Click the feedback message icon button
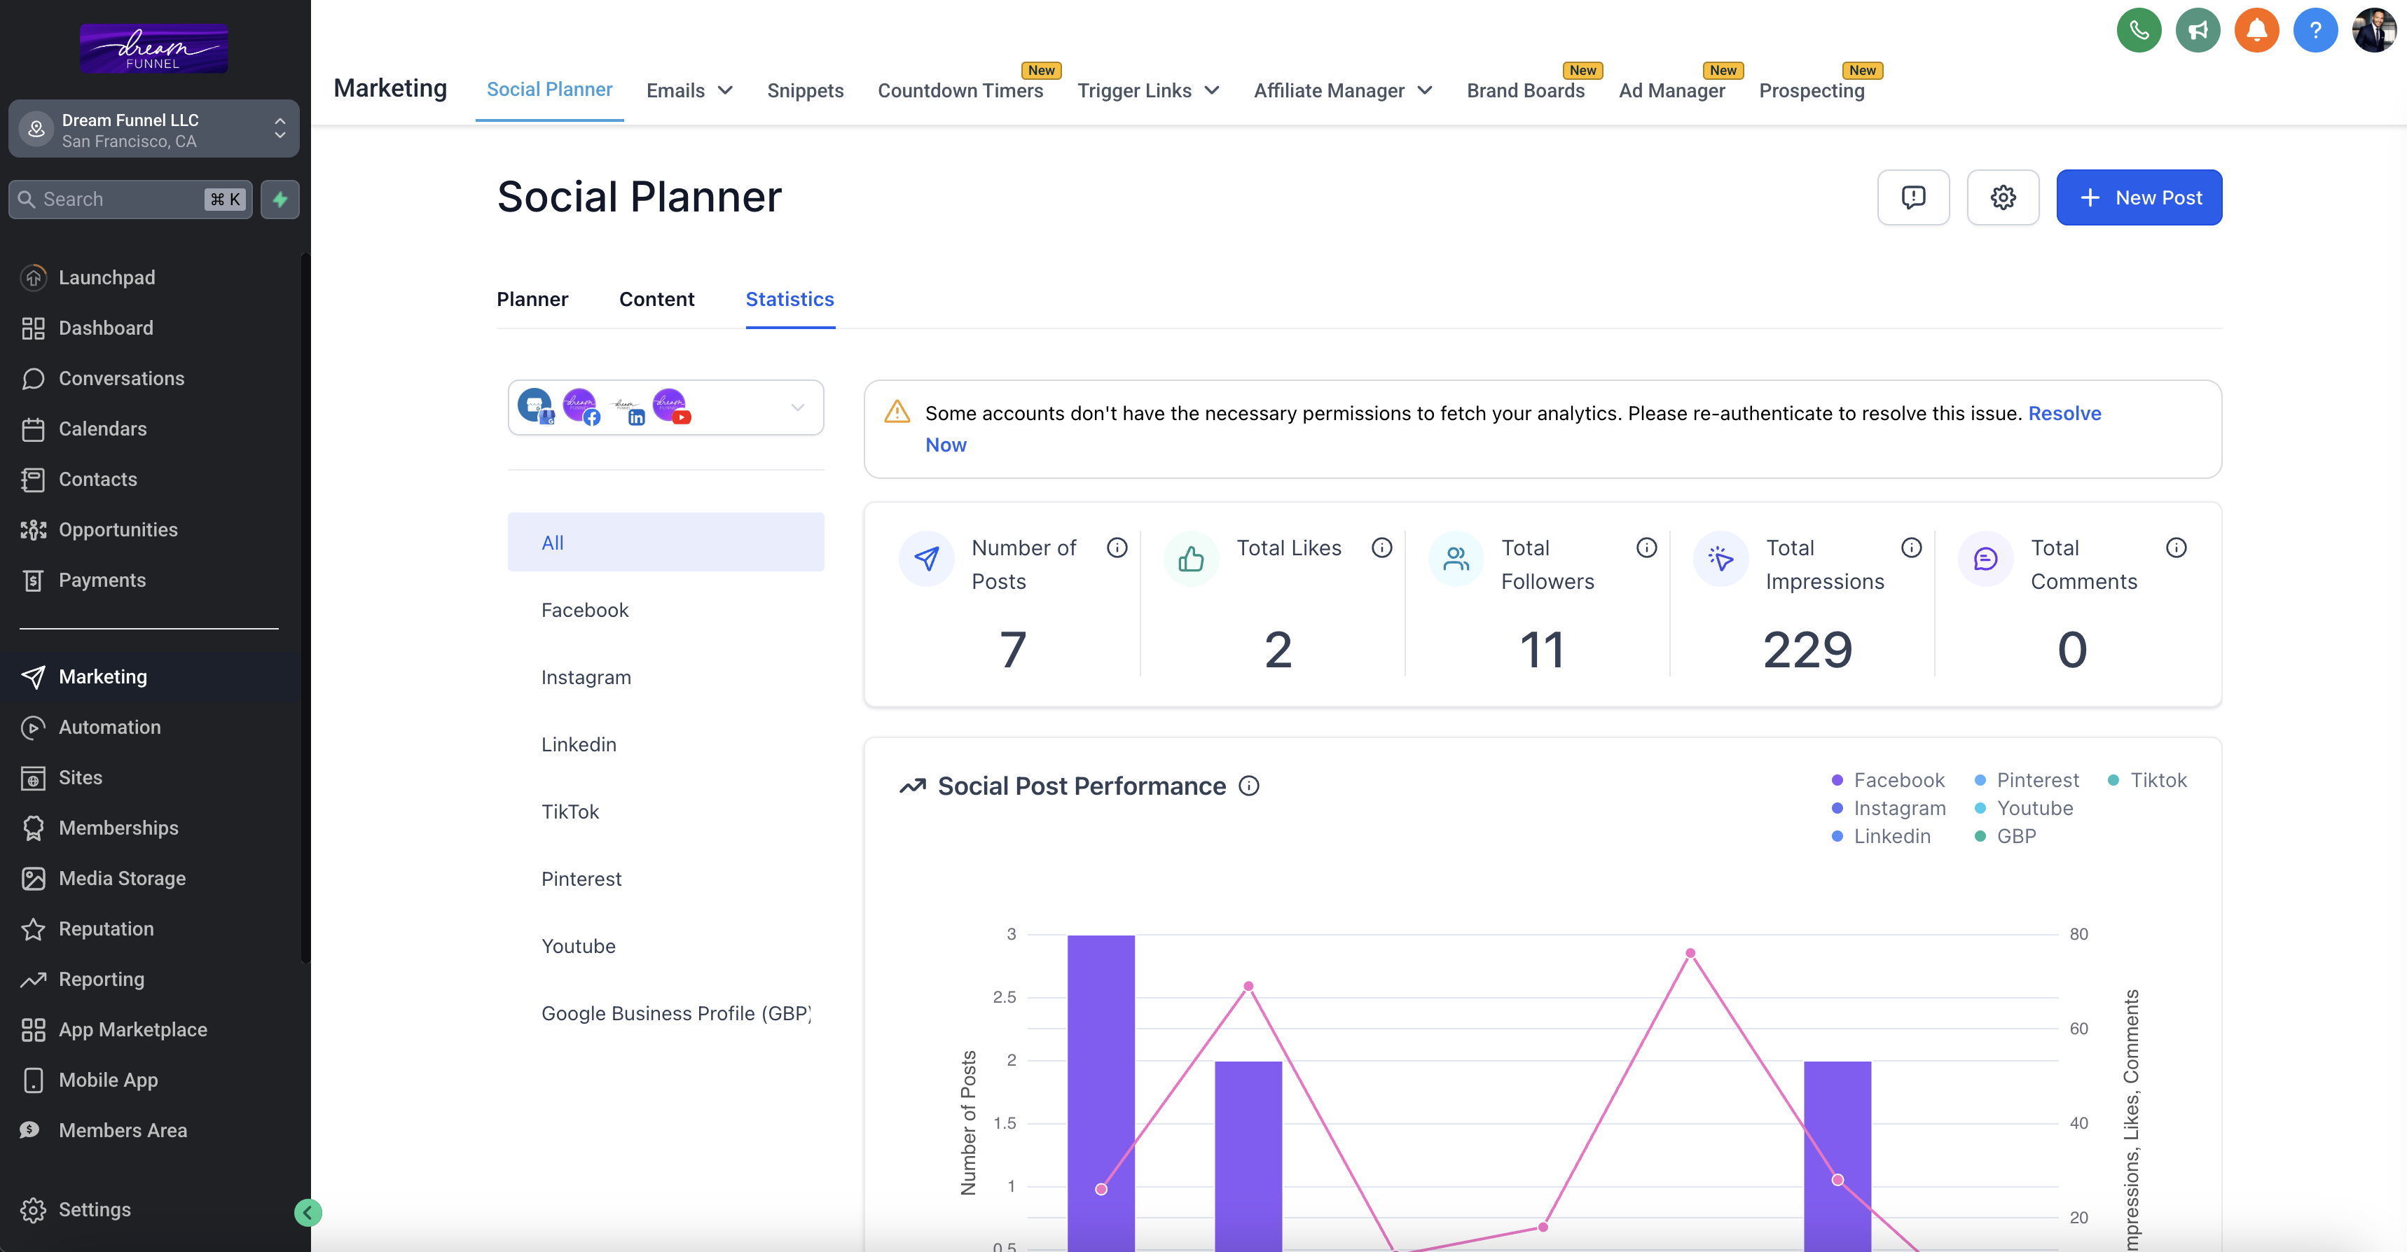 (1914, 197)
